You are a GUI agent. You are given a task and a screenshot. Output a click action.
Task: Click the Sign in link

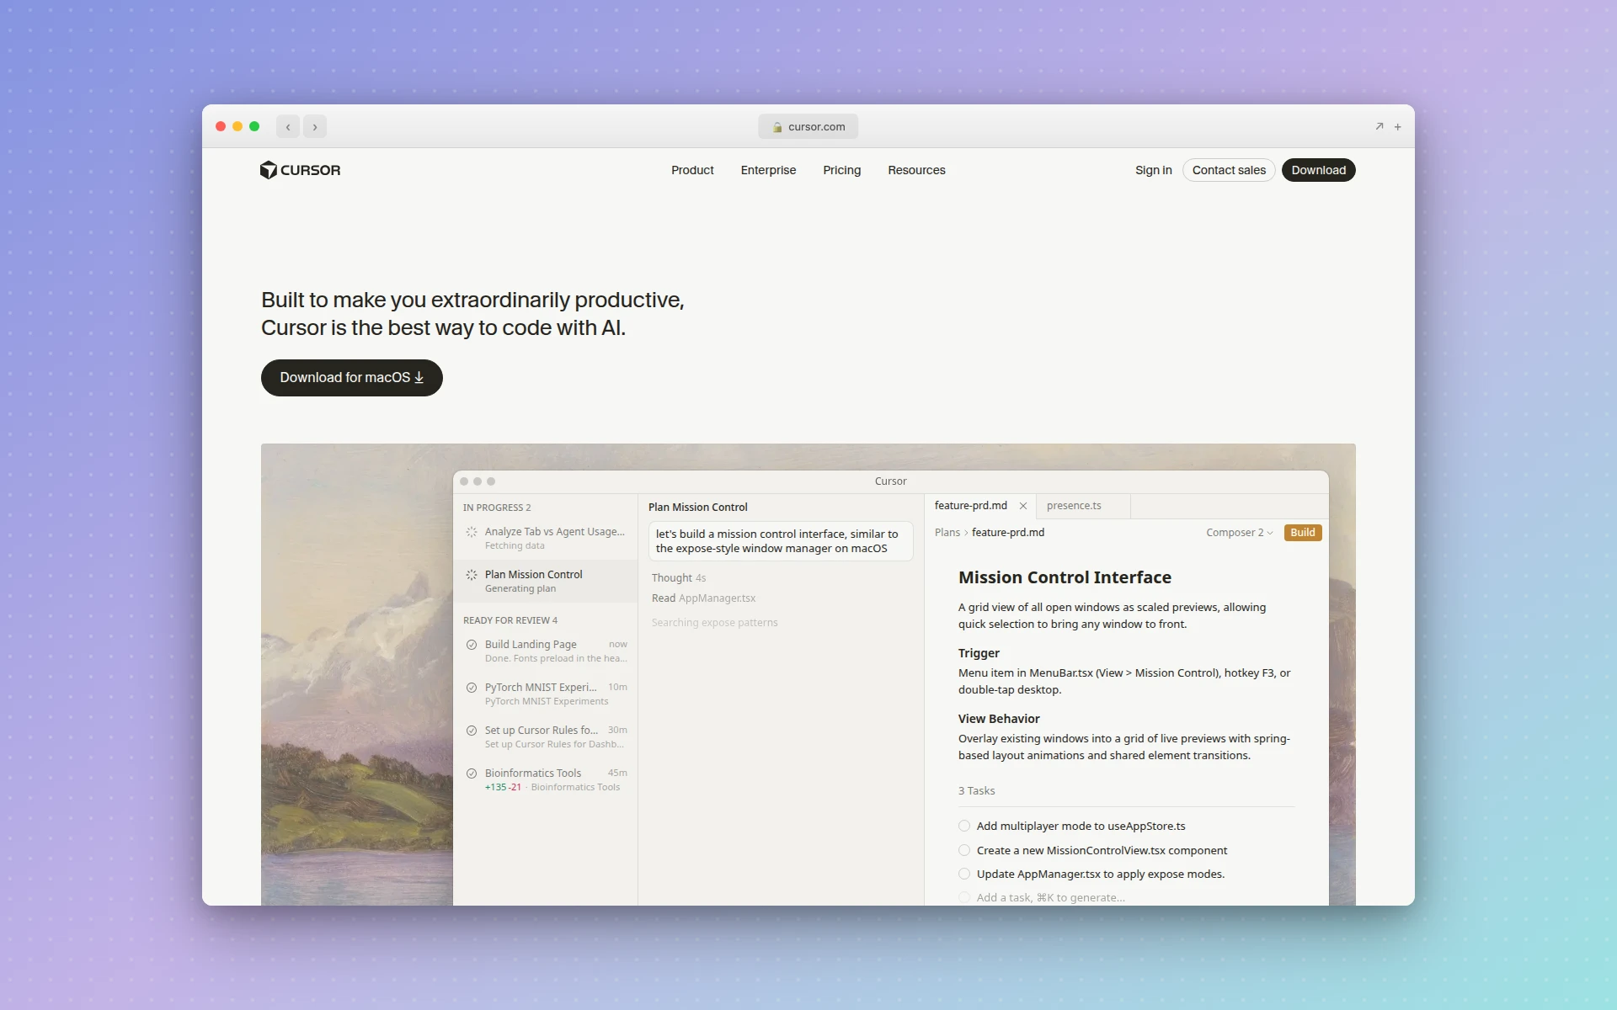(x=1154, y=170)
